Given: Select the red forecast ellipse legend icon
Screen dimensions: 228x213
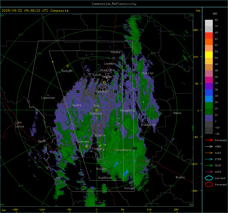Looking at the screenshot, I should [209, 184].
